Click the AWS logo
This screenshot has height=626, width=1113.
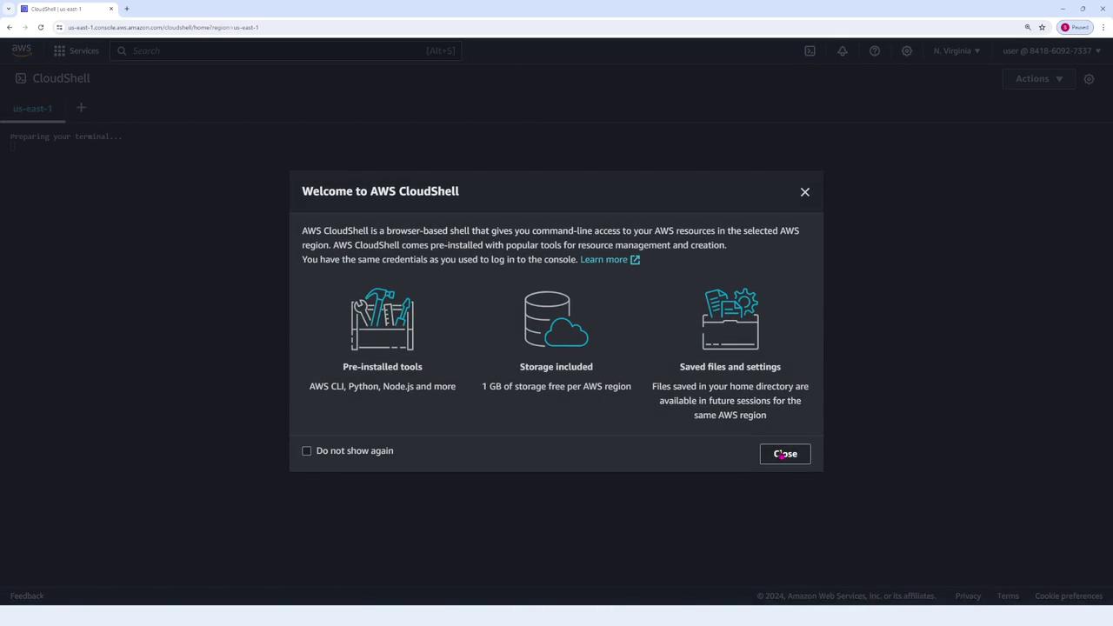22,50
